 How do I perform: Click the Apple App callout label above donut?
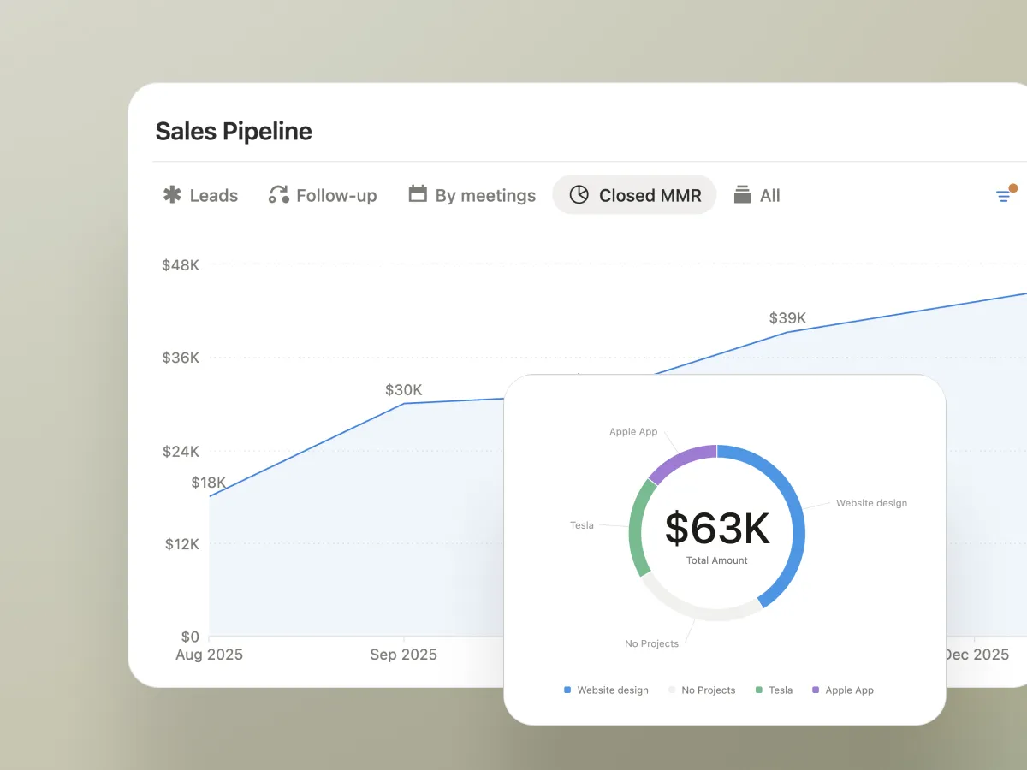point(633,432)
